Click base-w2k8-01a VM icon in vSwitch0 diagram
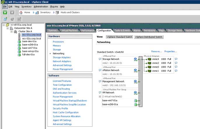This screenshot has height=129, width=200. pos(136,105)
